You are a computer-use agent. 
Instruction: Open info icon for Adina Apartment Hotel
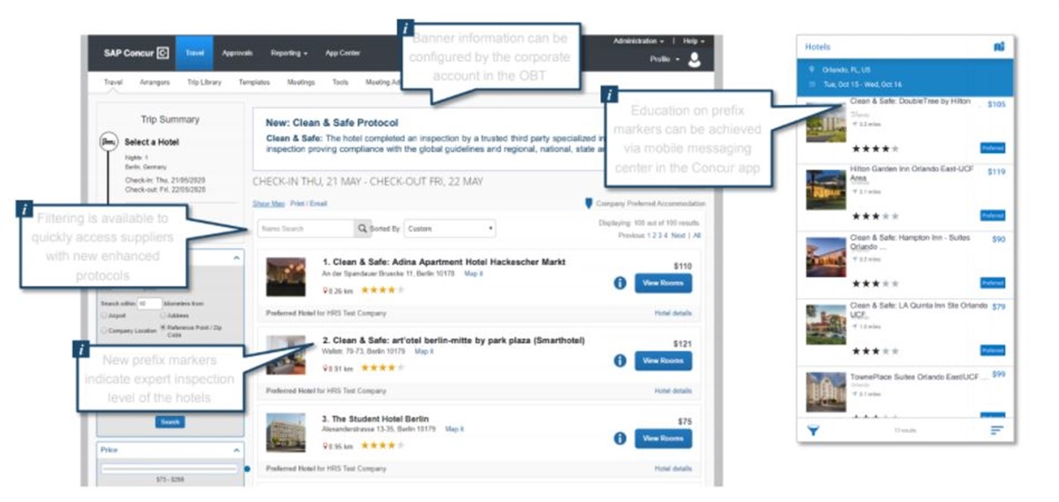pos(620,283)
